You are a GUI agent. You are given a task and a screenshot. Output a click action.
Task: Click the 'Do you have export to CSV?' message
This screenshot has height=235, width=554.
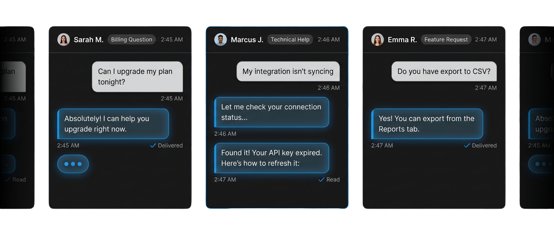coord(444,71)
